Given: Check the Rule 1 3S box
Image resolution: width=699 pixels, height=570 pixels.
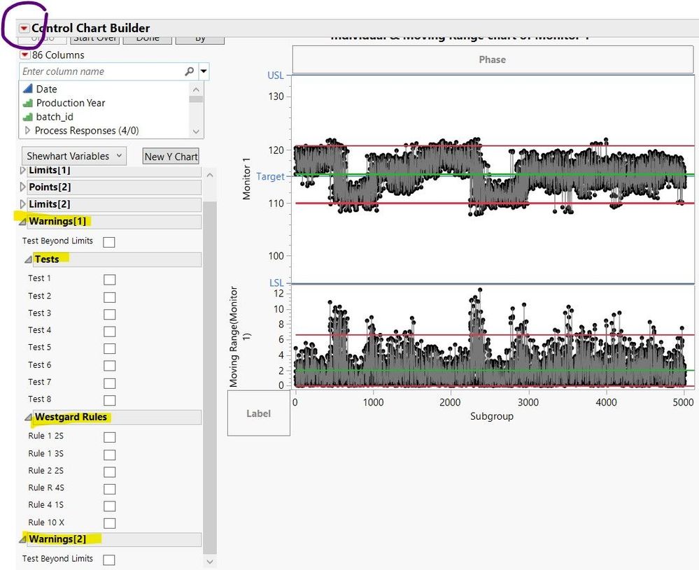Looking at the screenshot, I should pos(110,455).
